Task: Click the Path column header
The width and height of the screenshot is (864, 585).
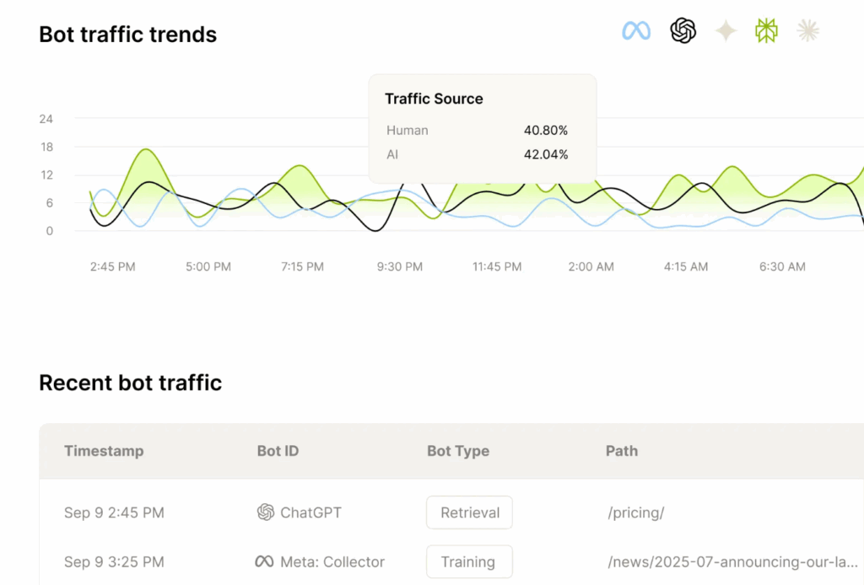Action: (x=622, y=451)
